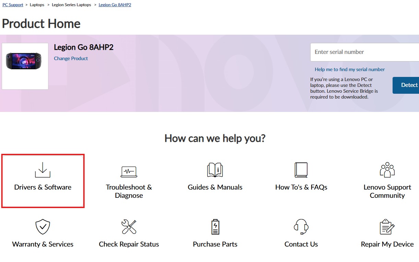Click the Product Home heading

pos(41,24)
